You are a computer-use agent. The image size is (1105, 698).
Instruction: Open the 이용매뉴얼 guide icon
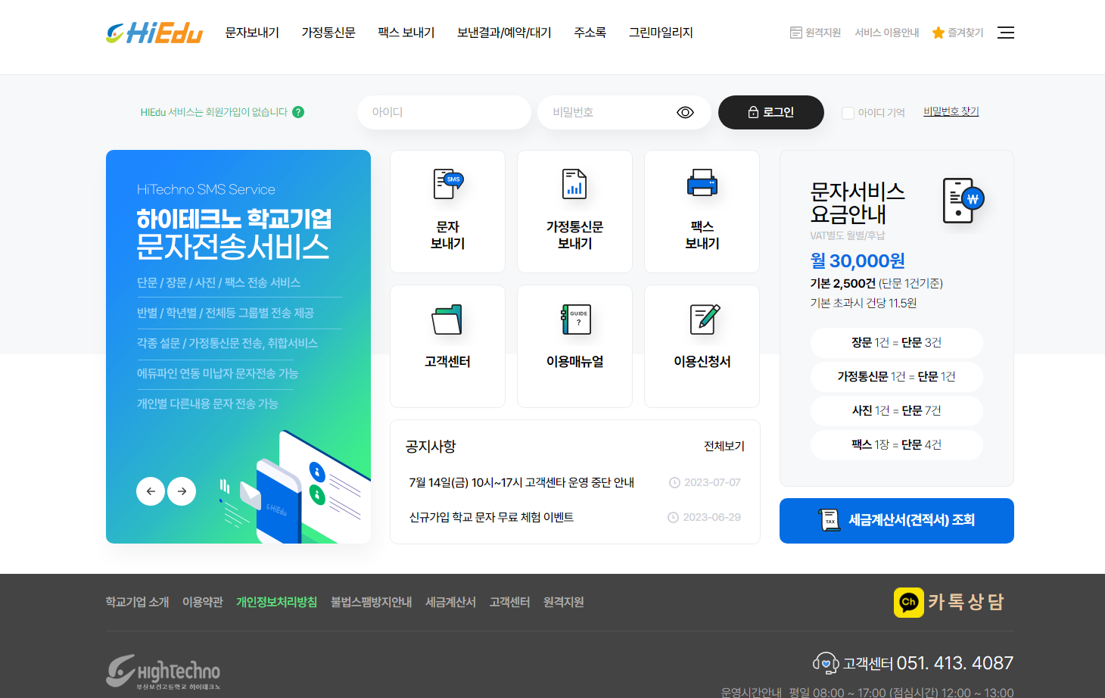tap(574, 319)
